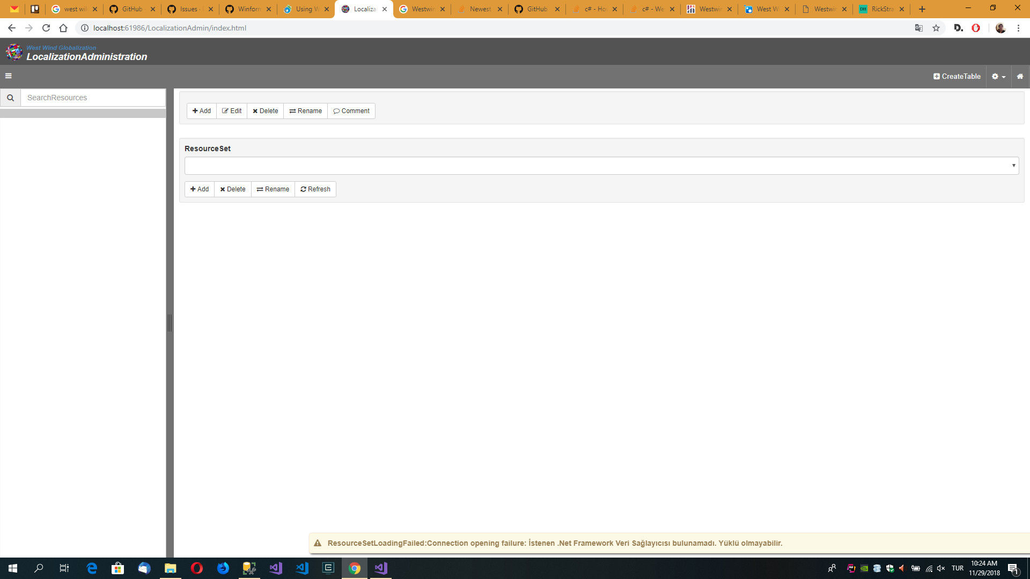
Task: Click the West Wind Globalization globe logo
Action: point(13,52)
